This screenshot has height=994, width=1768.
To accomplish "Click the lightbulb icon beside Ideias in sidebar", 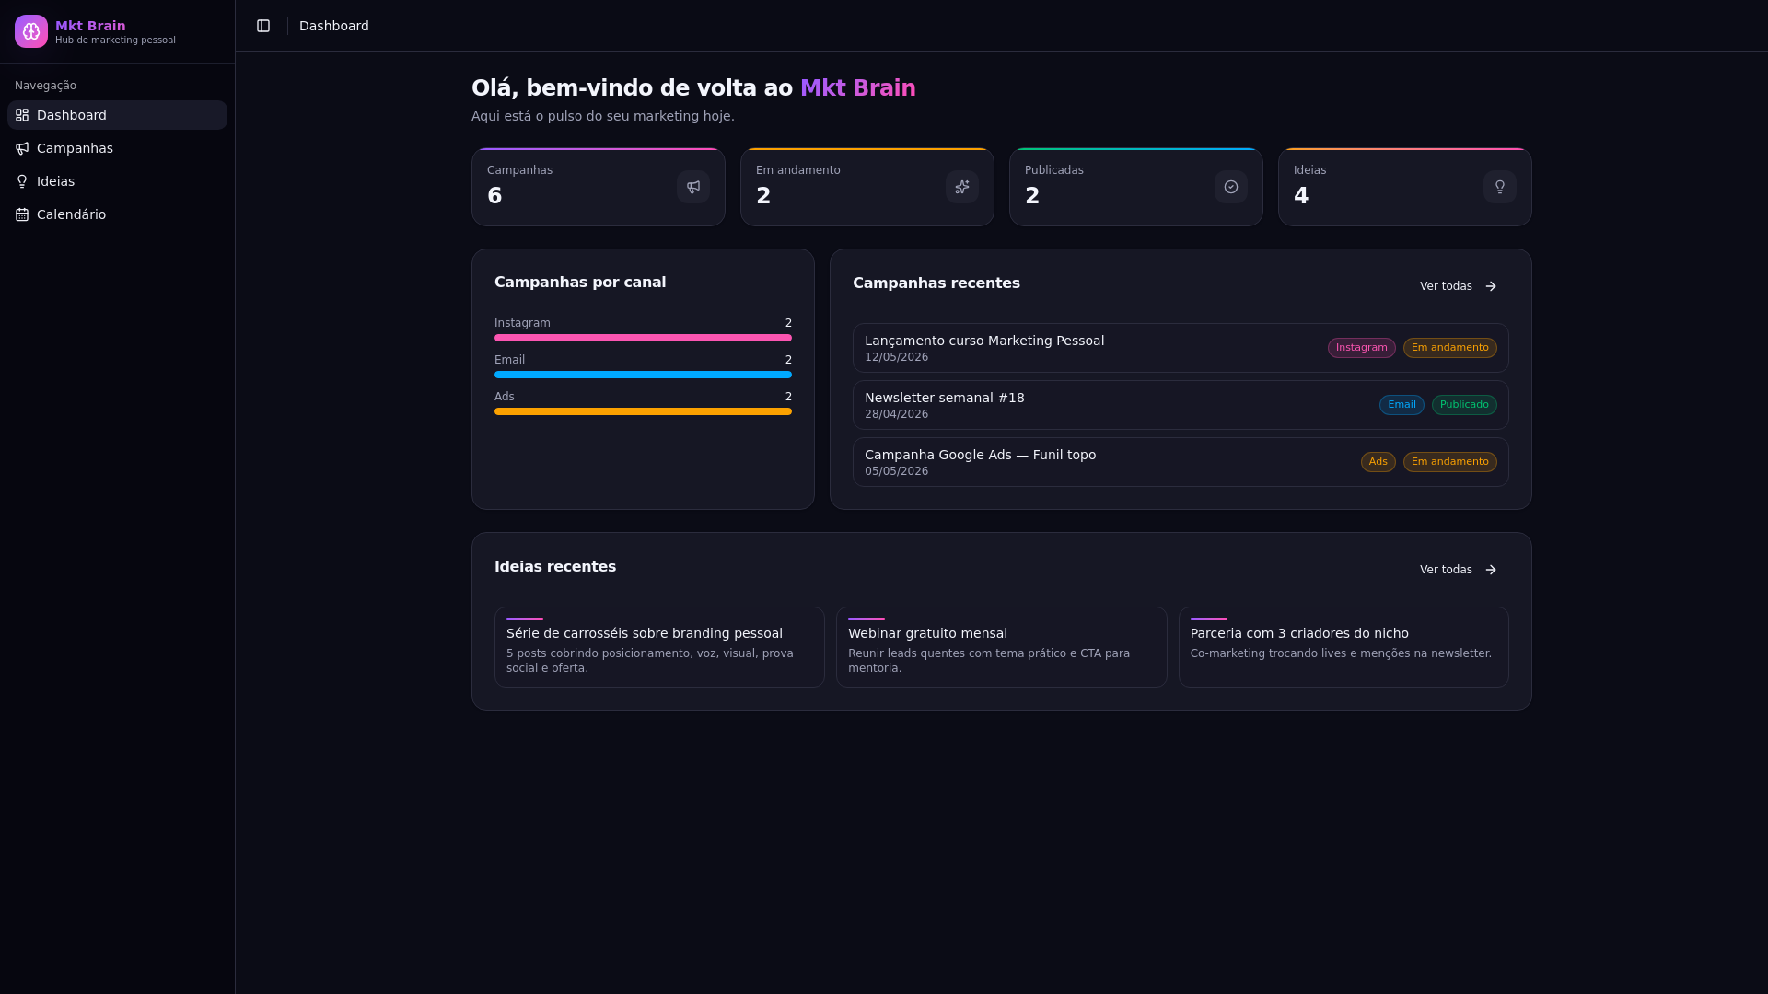I will tap(22, 181).
